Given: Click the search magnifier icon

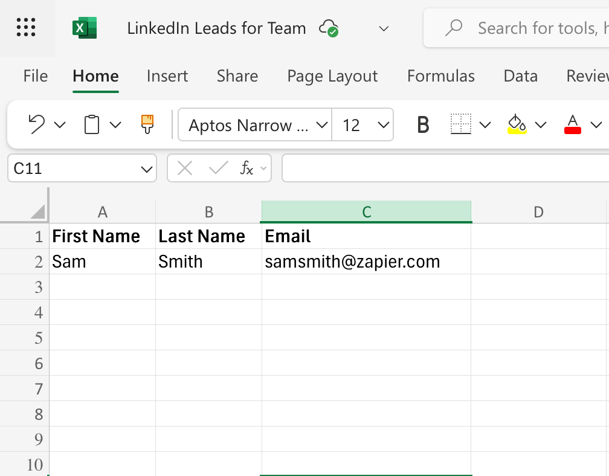Looking at the screenshot, I should [x=454, y=28].
